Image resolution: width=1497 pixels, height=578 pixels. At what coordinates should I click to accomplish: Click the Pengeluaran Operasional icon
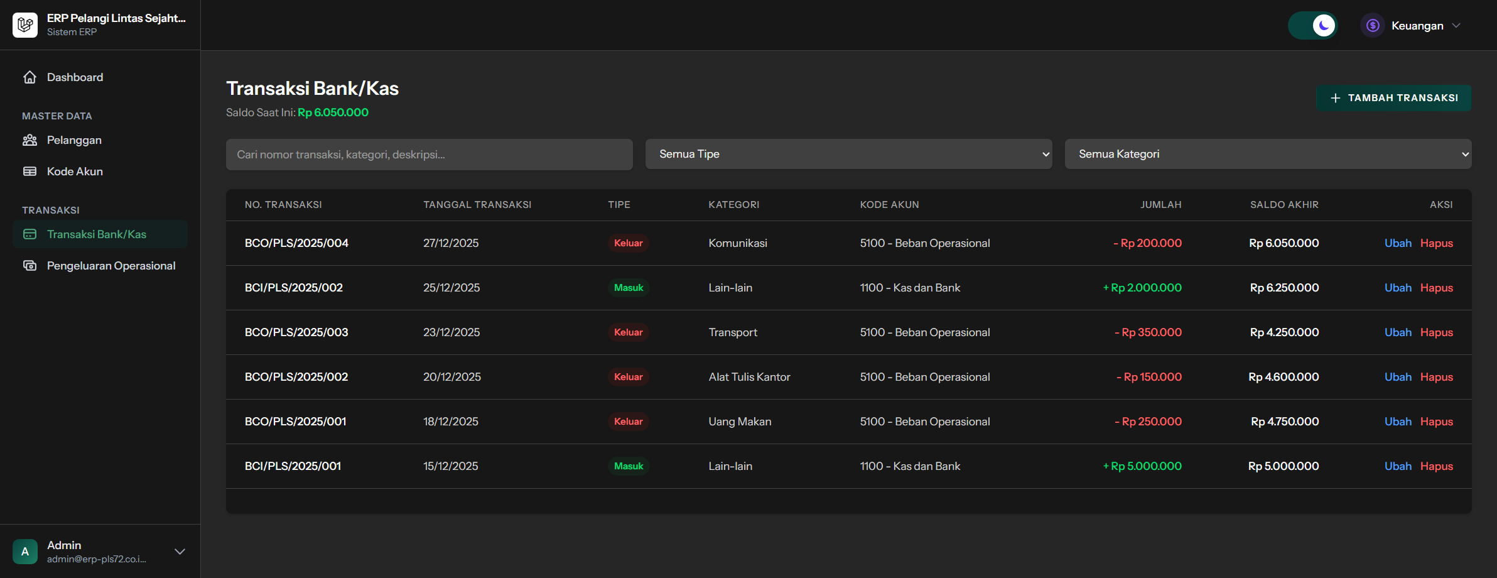click(x=30, y=266)
